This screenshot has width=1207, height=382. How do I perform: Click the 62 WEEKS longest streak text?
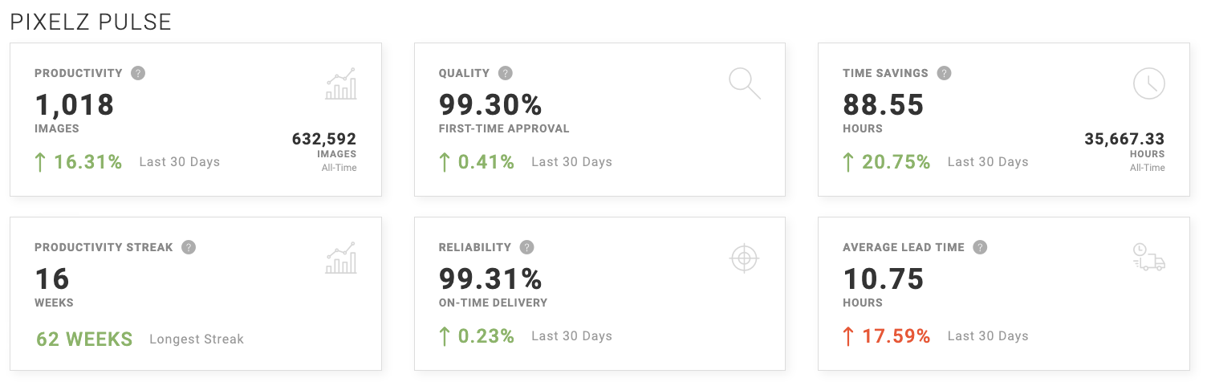(84, 339)
